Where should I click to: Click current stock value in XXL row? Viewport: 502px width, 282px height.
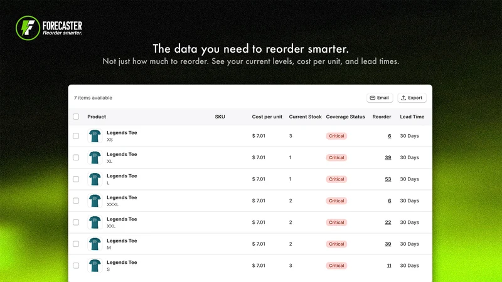click(291, 222)
